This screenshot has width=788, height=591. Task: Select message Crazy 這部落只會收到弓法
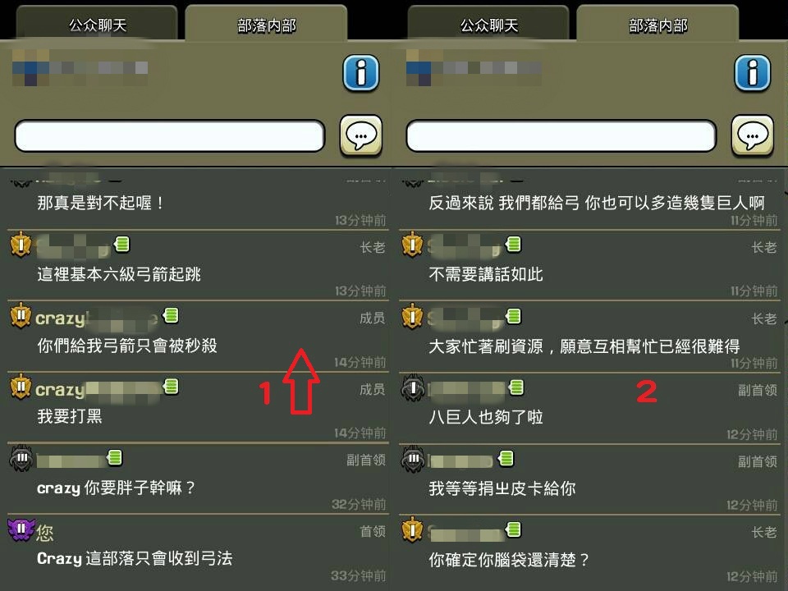point(135,558)
